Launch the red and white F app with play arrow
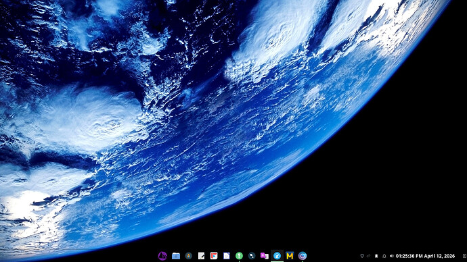 click(214, 256)
